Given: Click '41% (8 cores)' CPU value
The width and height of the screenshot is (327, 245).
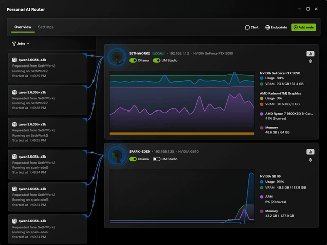Looking at the screenshot, I should point(275,119).
